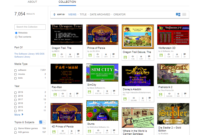
Task: Open The Software Library: MS-DOS link
Action: [29, 55]
